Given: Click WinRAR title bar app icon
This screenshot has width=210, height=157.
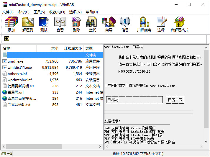Looking at the screenshot, I should (5, 4).
